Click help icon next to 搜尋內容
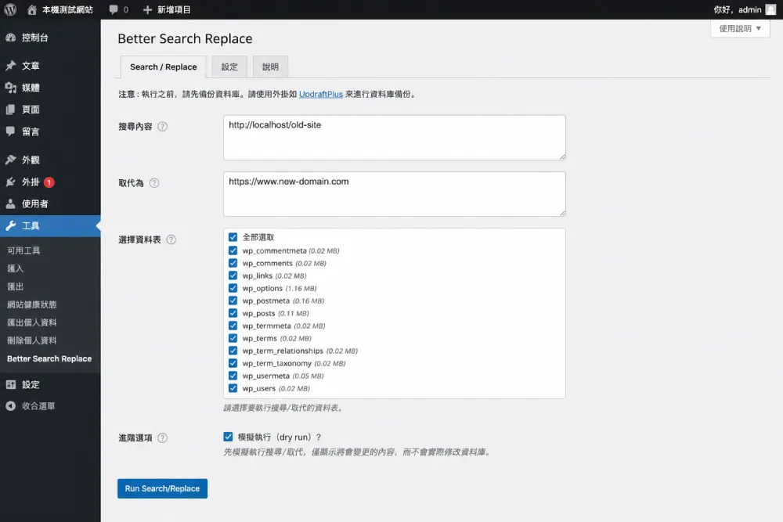This screenshot has height=522, width=783. tap(162, 126)
